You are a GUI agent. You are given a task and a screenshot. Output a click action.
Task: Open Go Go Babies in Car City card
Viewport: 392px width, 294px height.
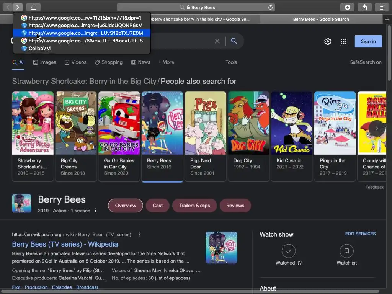[x=119, y=136]
